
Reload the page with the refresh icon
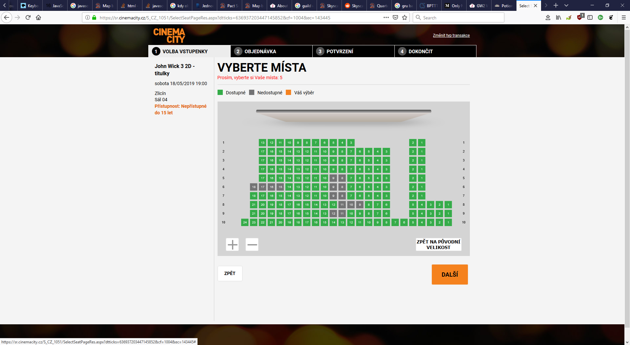28,17
